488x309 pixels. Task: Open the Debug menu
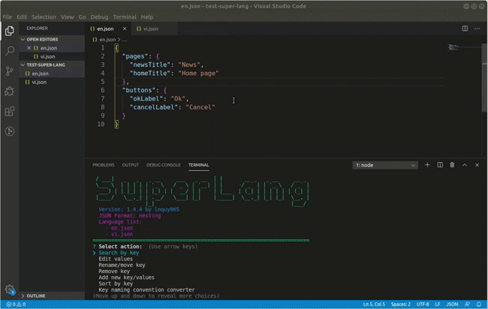tap(99, 16)
